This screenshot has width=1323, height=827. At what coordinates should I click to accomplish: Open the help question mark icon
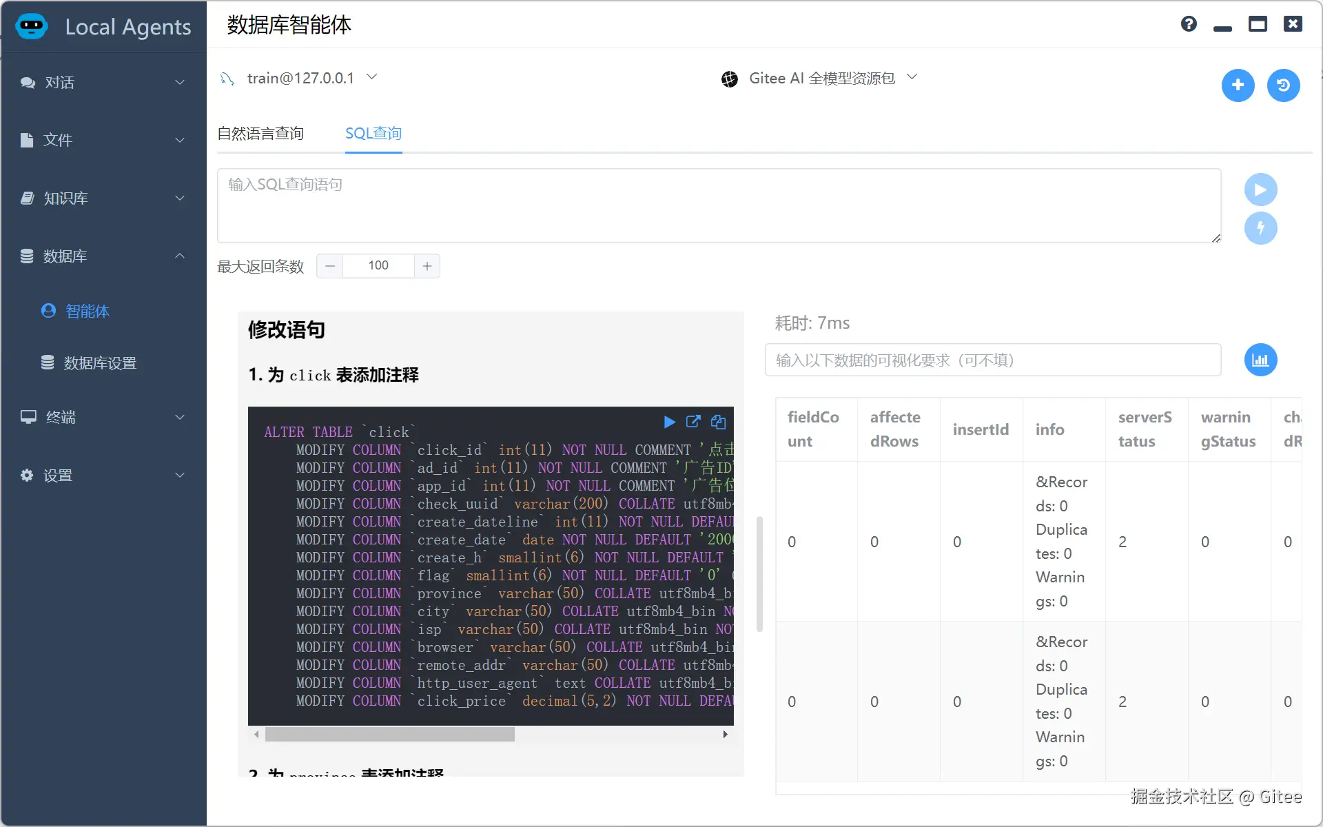[1189, 24]
